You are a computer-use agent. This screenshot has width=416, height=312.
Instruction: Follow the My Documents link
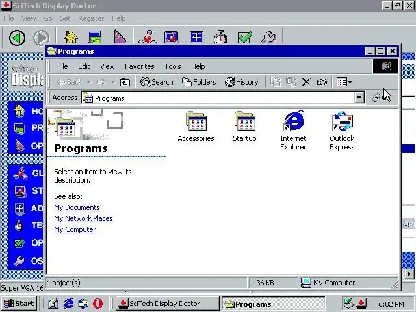(77, 207)
